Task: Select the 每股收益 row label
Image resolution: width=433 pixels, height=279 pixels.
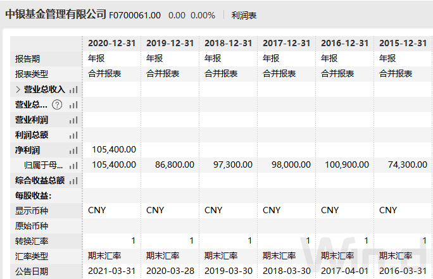Action: 33,195
